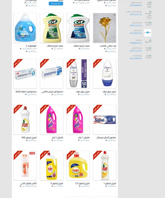Open the Signal toothpaste product image
The image size is (165, 198).
[x=105, y=119]
